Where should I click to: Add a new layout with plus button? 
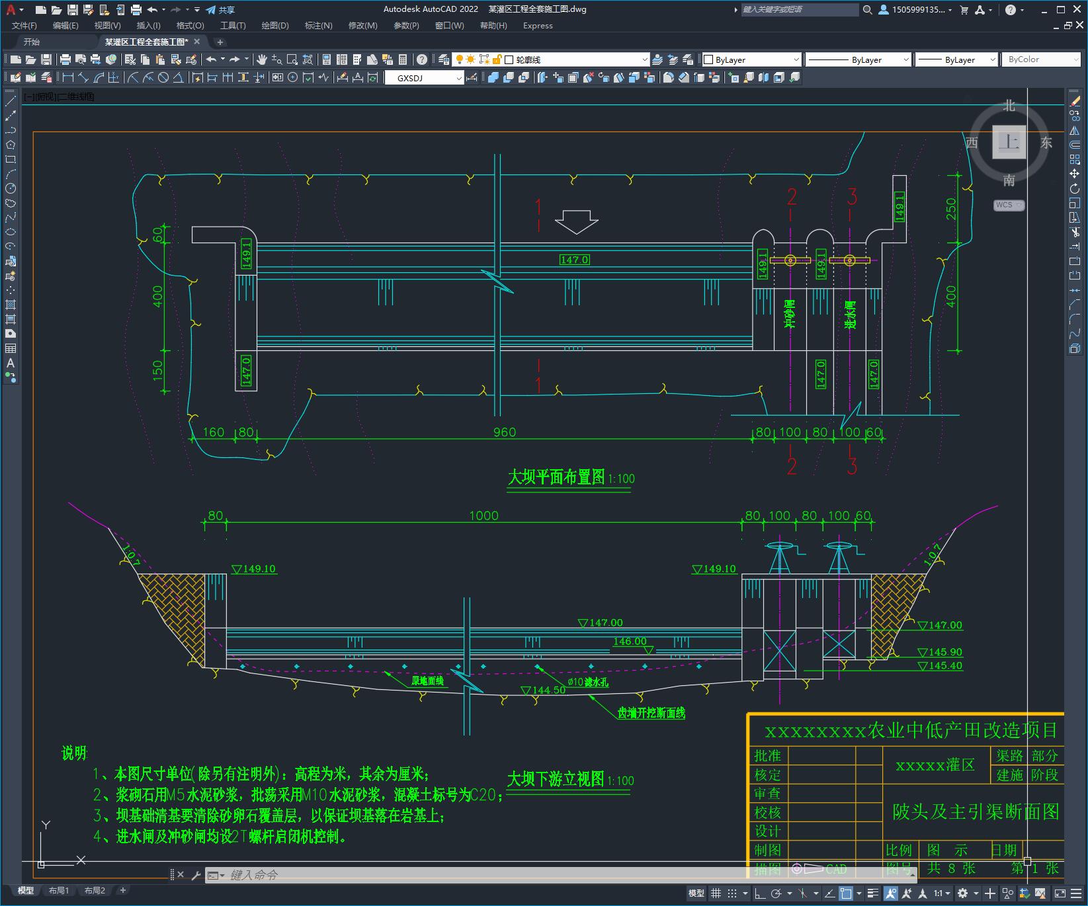pyautogui.click(x=122, y=891)
